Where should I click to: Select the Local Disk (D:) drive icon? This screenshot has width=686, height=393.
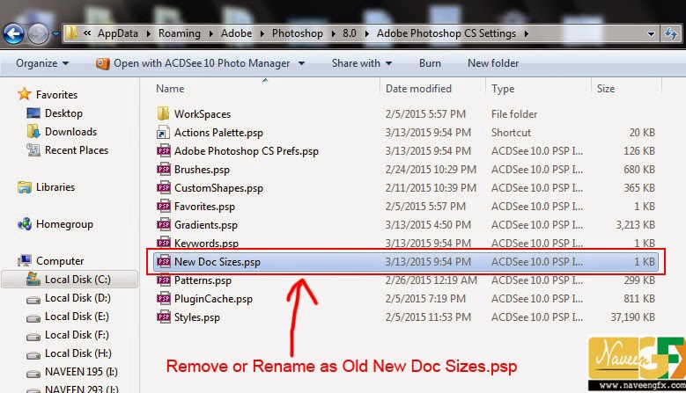pos(33,300)
